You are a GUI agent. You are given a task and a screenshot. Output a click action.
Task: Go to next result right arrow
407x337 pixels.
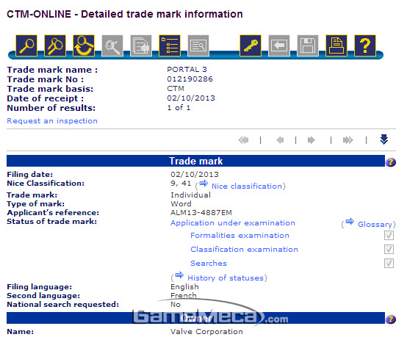(x=311, y=140)
